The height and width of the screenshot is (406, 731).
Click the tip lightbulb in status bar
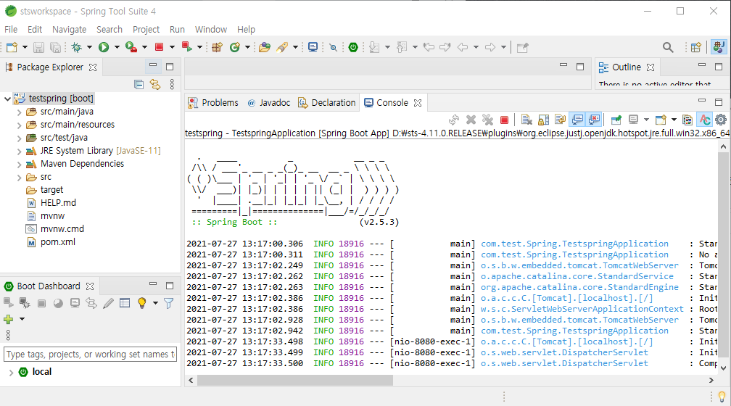click(x=722, y=397)
